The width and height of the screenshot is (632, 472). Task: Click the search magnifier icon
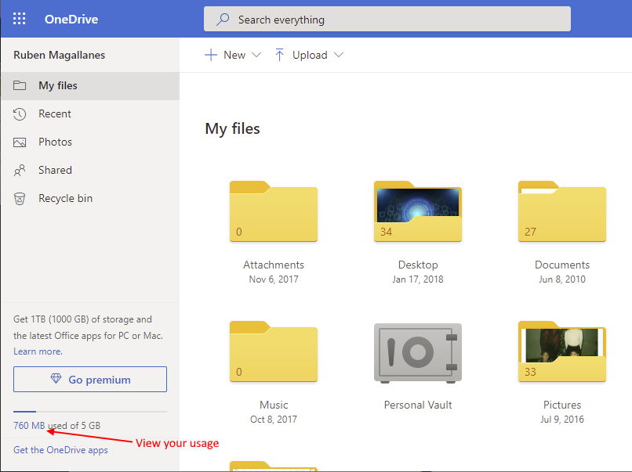[223, 20]
